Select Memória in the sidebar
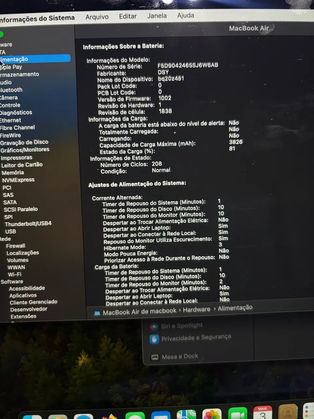This screenshot has width=314, height=419. [13, 173]
